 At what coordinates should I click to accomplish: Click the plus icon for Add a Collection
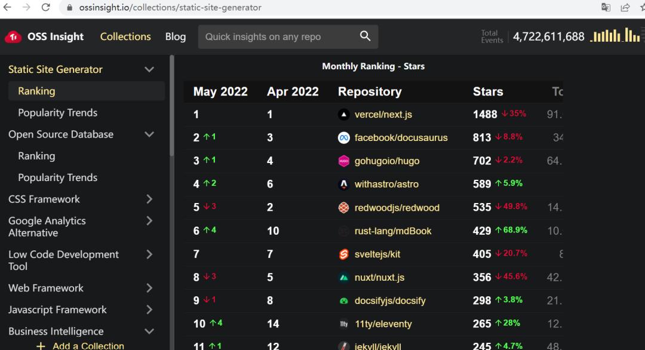(x=41, y=346)
